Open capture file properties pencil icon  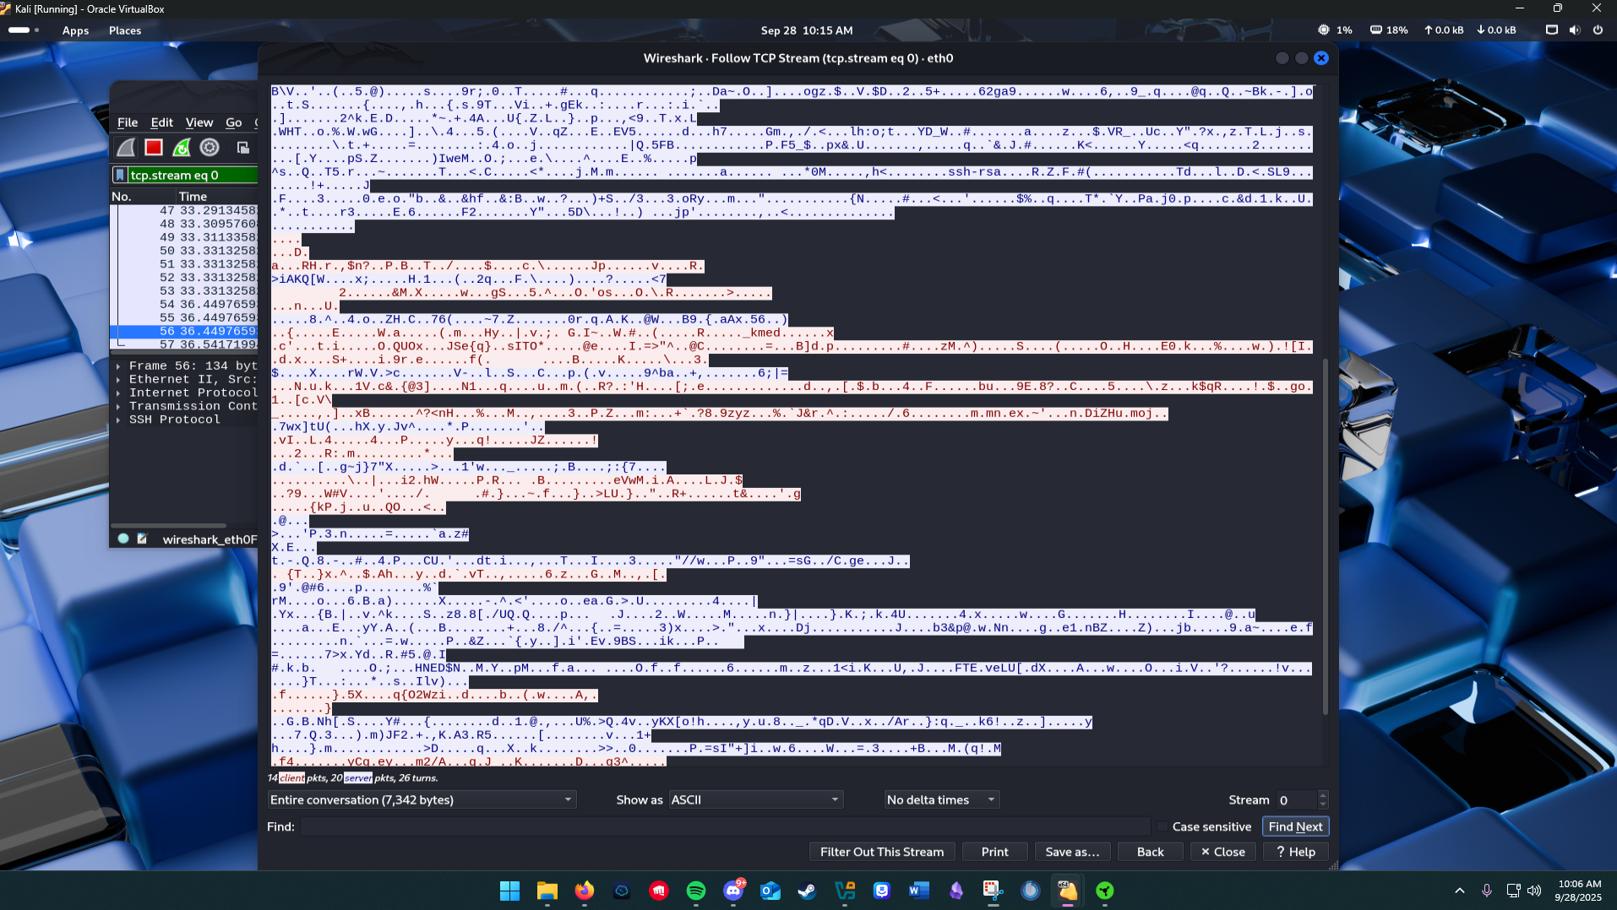pos(142,539)
